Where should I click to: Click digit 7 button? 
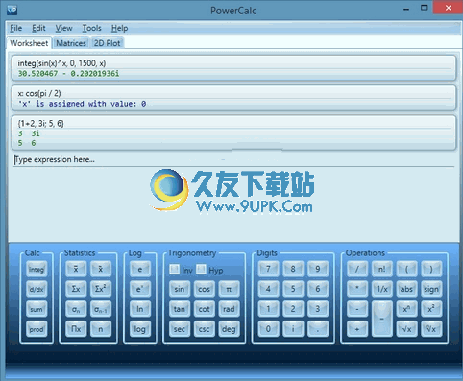tap(268, 269)
